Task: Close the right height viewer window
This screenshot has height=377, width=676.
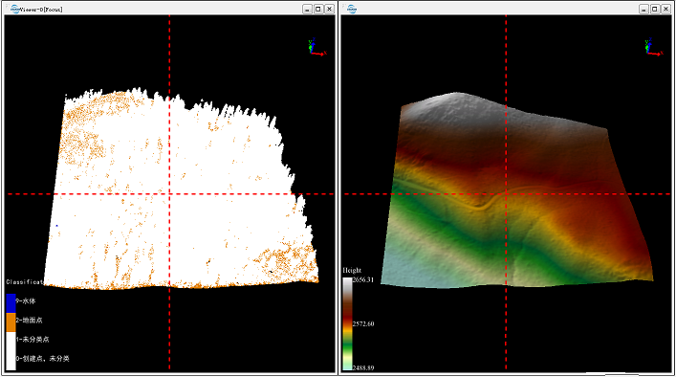Action: click(x=666, y=9)
